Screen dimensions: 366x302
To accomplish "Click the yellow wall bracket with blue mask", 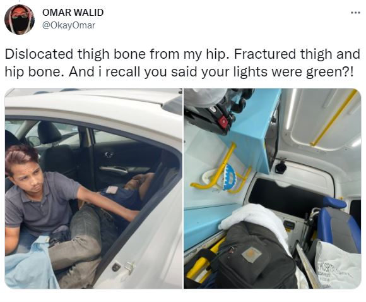I will click(221, 172).
